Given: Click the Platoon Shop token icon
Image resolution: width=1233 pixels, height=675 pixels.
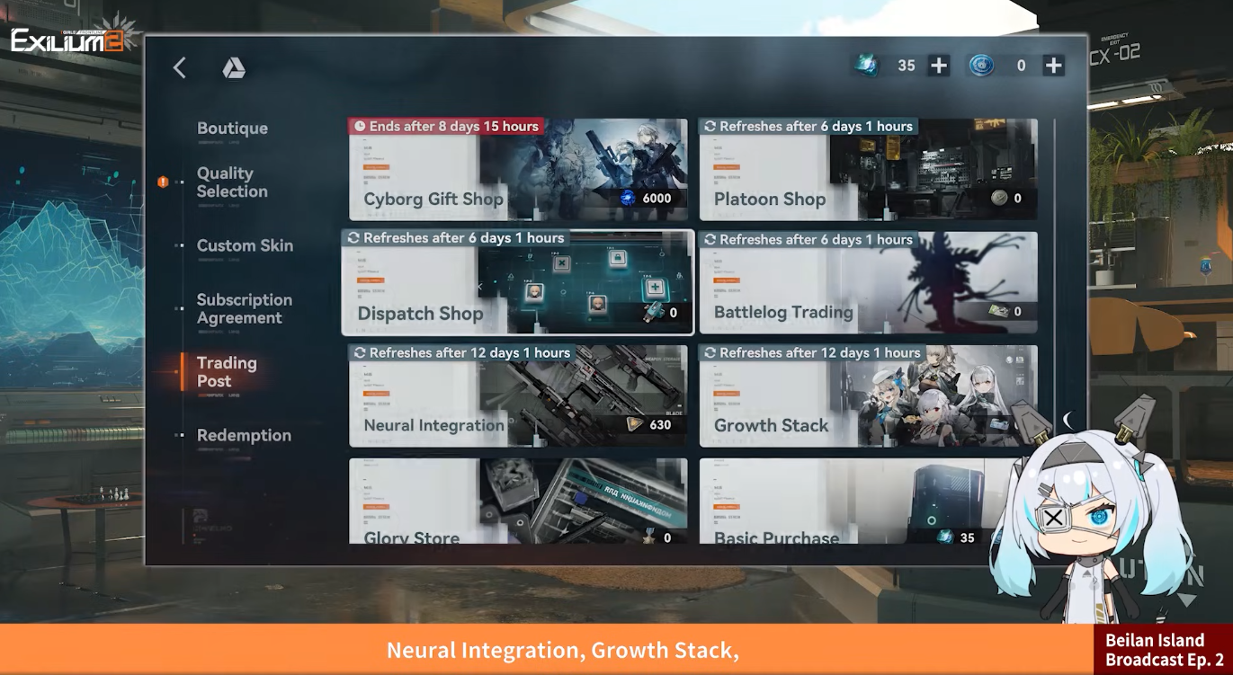Looking at the screenshot, I should [999, 199].
